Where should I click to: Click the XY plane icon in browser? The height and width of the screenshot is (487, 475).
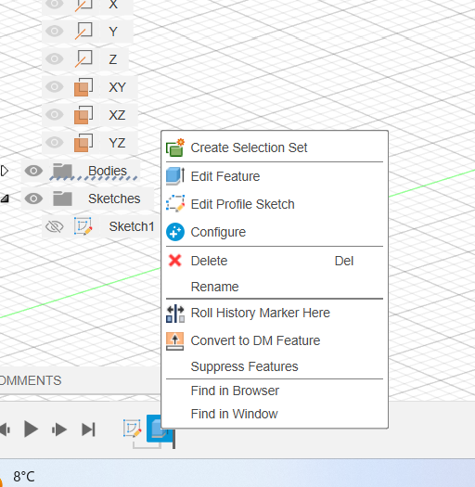[x=83, y=87]
